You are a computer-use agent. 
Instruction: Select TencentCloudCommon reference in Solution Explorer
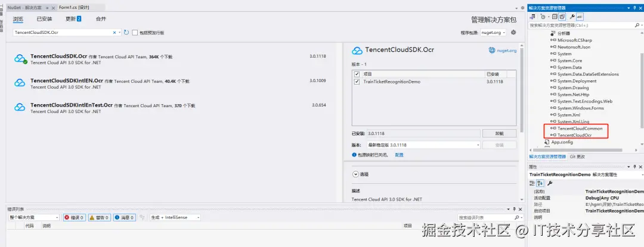[x=580, y=128]
